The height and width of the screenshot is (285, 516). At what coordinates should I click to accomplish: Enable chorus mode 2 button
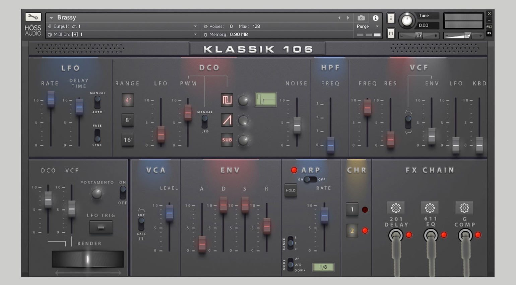click(352, 231)
